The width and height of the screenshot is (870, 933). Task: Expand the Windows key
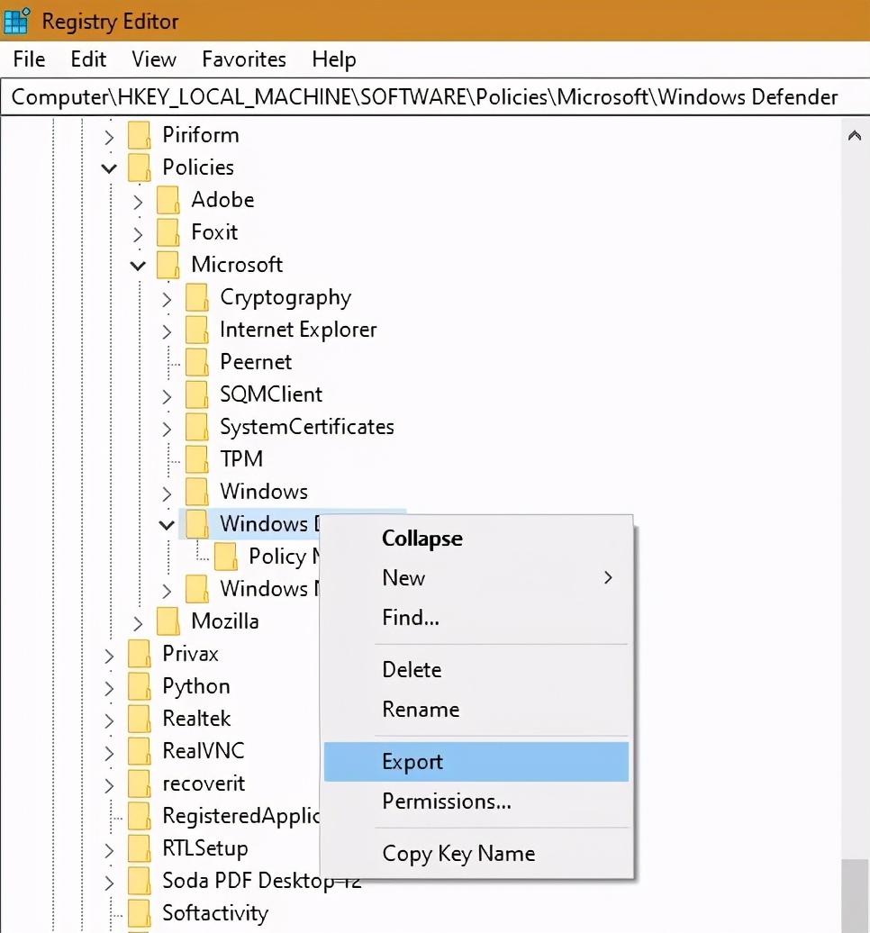click(166, 491)
